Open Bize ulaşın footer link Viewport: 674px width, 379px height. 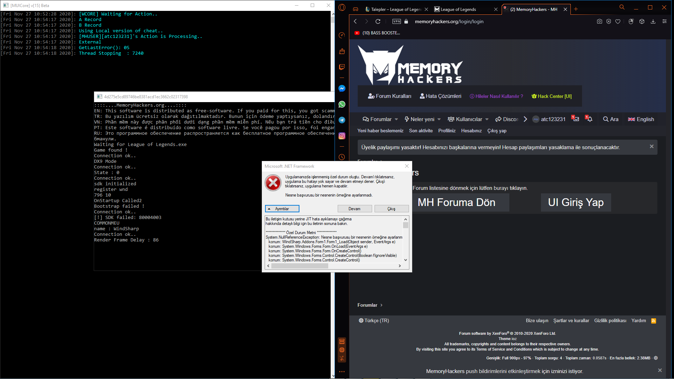pyautogui.click(x=537, y=321)
